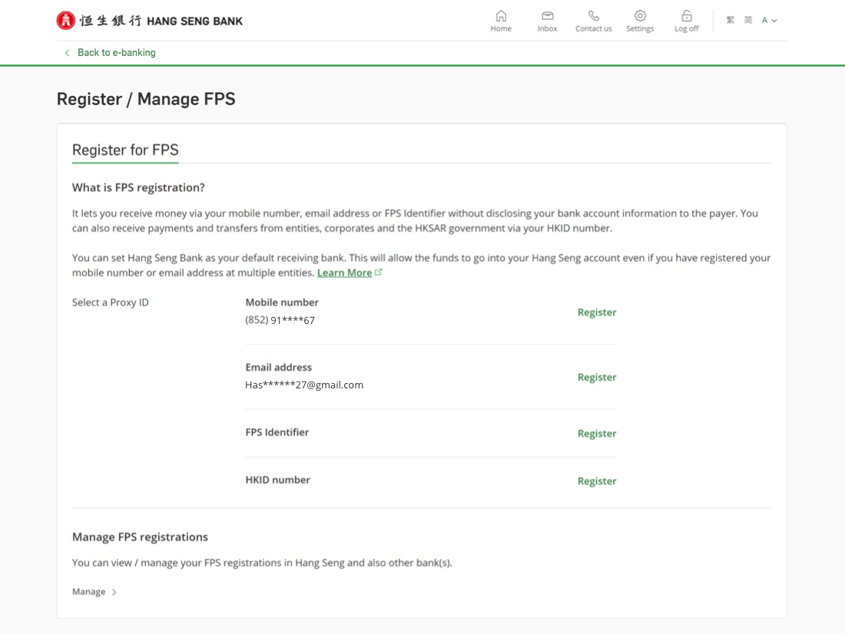The height and width of the screenshot is (634, 845).
Task: Click the Log off padlock icon
Action: [x=686, y=15]
